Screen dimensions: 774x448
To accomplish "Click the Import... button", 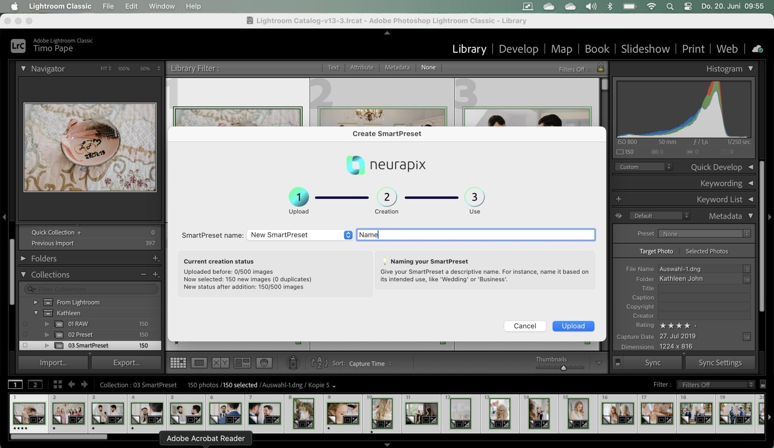I will (x=53, y=363).
